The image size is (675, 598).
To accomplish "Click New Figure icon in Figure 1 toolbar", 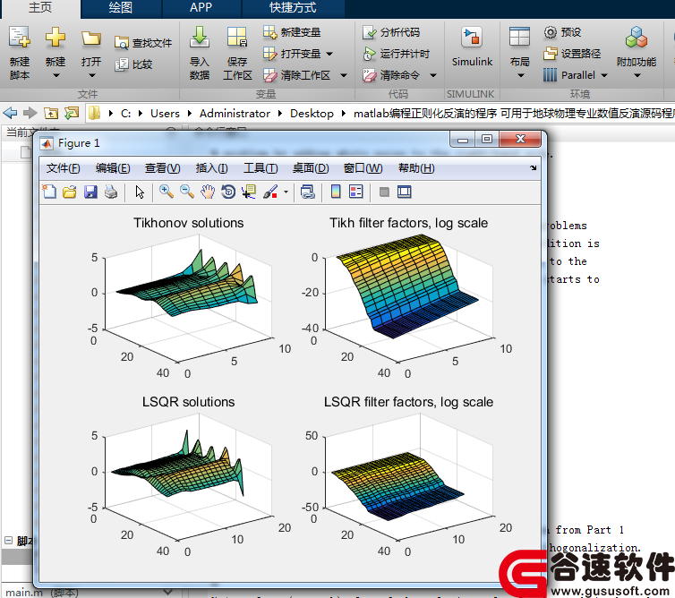I will (x=49, y=192).
